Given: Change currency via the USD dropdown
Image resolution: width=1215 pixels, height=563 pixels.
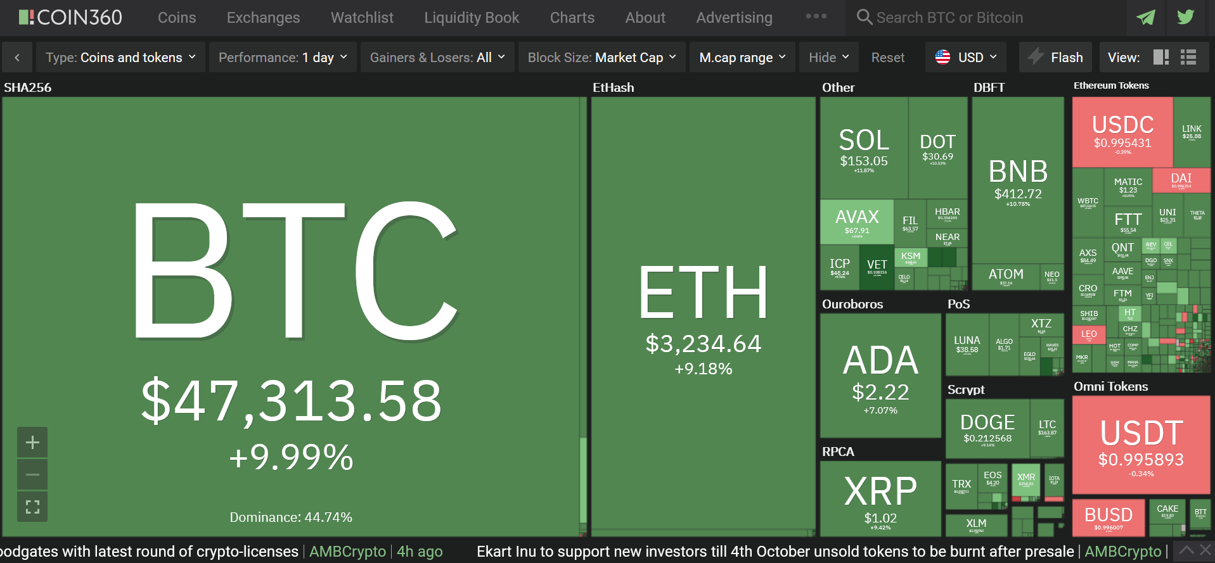Looking at the screenshot, I should click(x=966, y=58).
